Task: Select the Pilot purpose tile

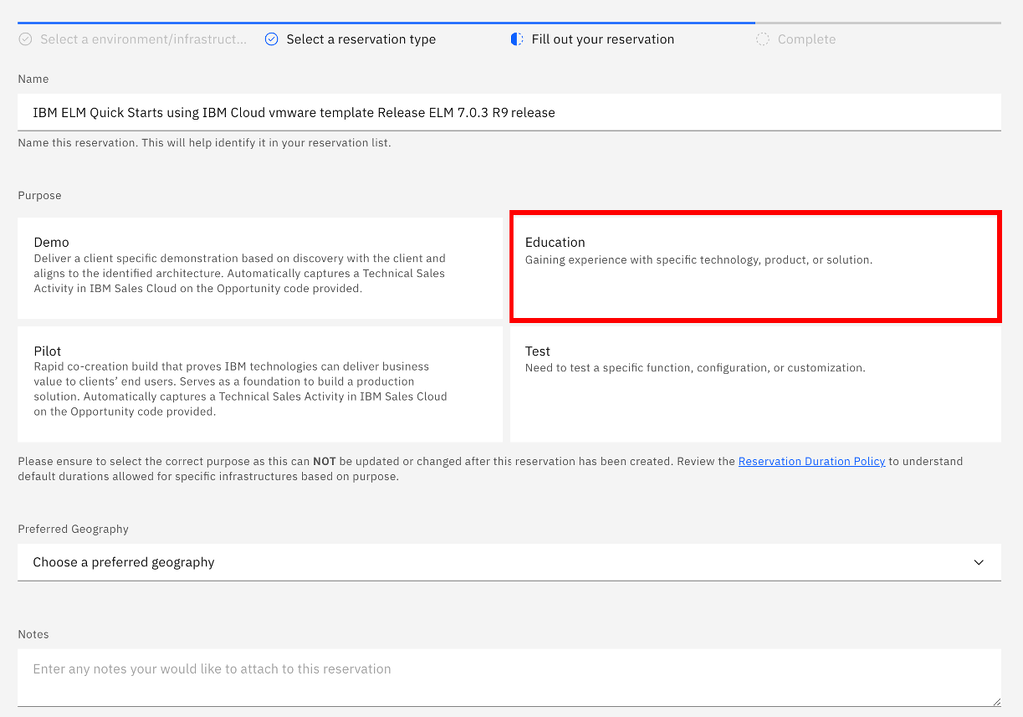Action: coord(260,383)
